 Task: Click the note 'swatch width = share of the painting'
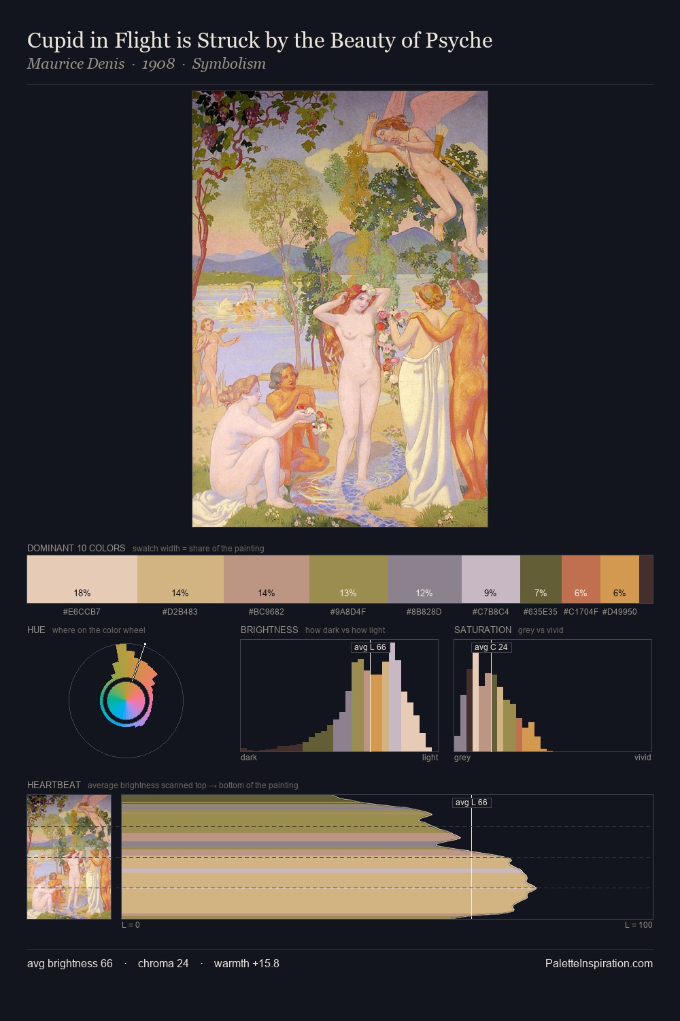coord(199,549)
